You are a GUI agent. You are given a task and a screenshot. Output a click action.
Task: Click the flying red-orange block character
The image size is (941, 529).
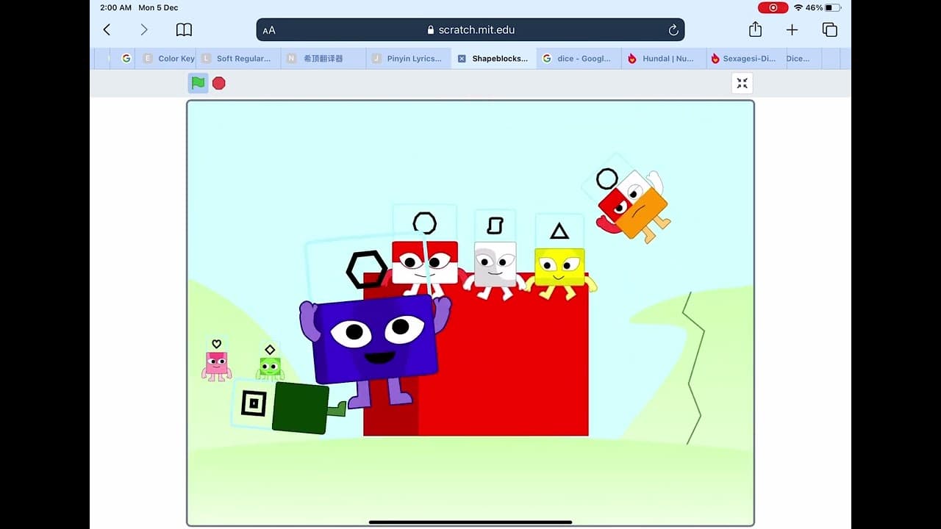coord(632,206)
